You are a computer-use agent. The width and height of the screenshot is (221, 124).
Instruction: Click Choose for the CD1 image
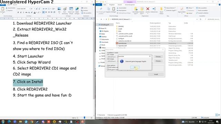coord(158,56)
